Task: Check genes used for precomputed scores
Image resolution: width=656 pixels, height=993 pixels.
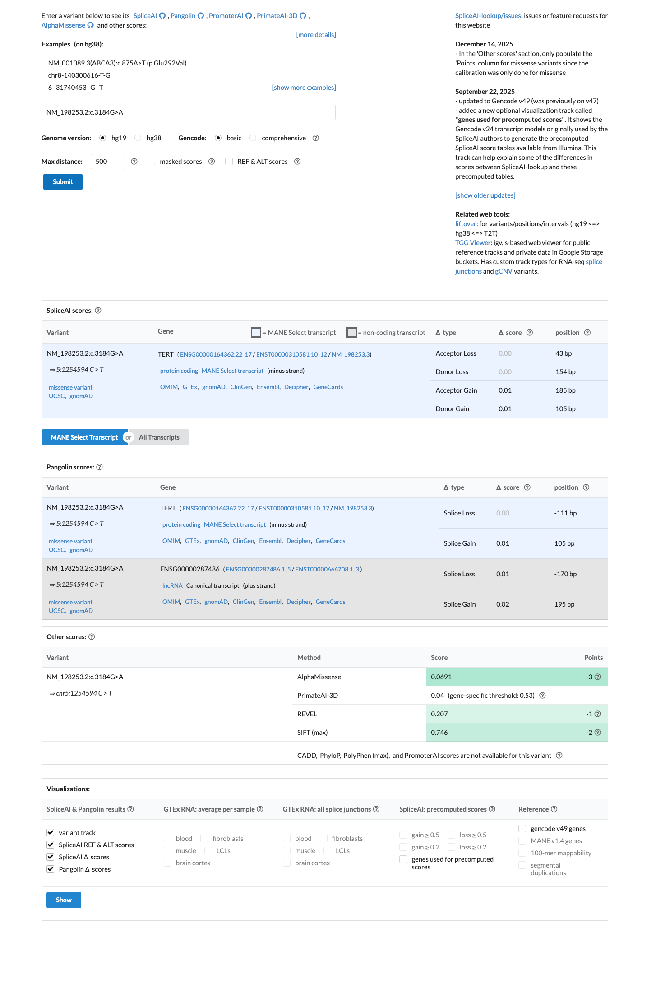Action: click(x=403, y=859)
